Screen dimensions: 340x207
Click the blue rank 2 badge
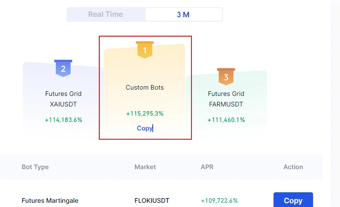63,68
